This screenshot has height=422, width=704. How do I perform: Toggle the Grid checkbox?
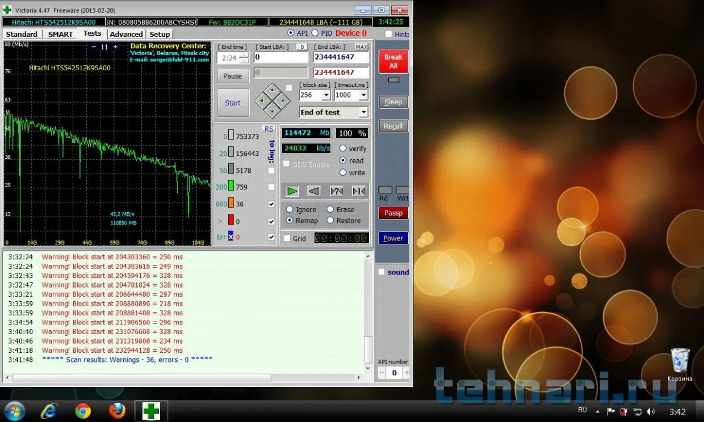pyautogui.click(x=287, y=238)
